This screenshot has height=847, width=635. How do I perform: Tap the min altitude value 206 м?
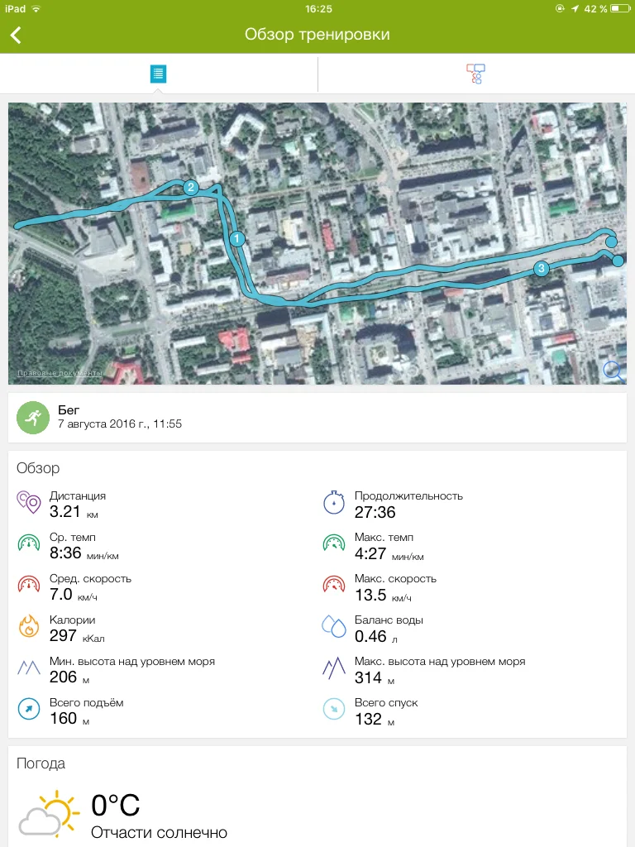pos(69,677)
